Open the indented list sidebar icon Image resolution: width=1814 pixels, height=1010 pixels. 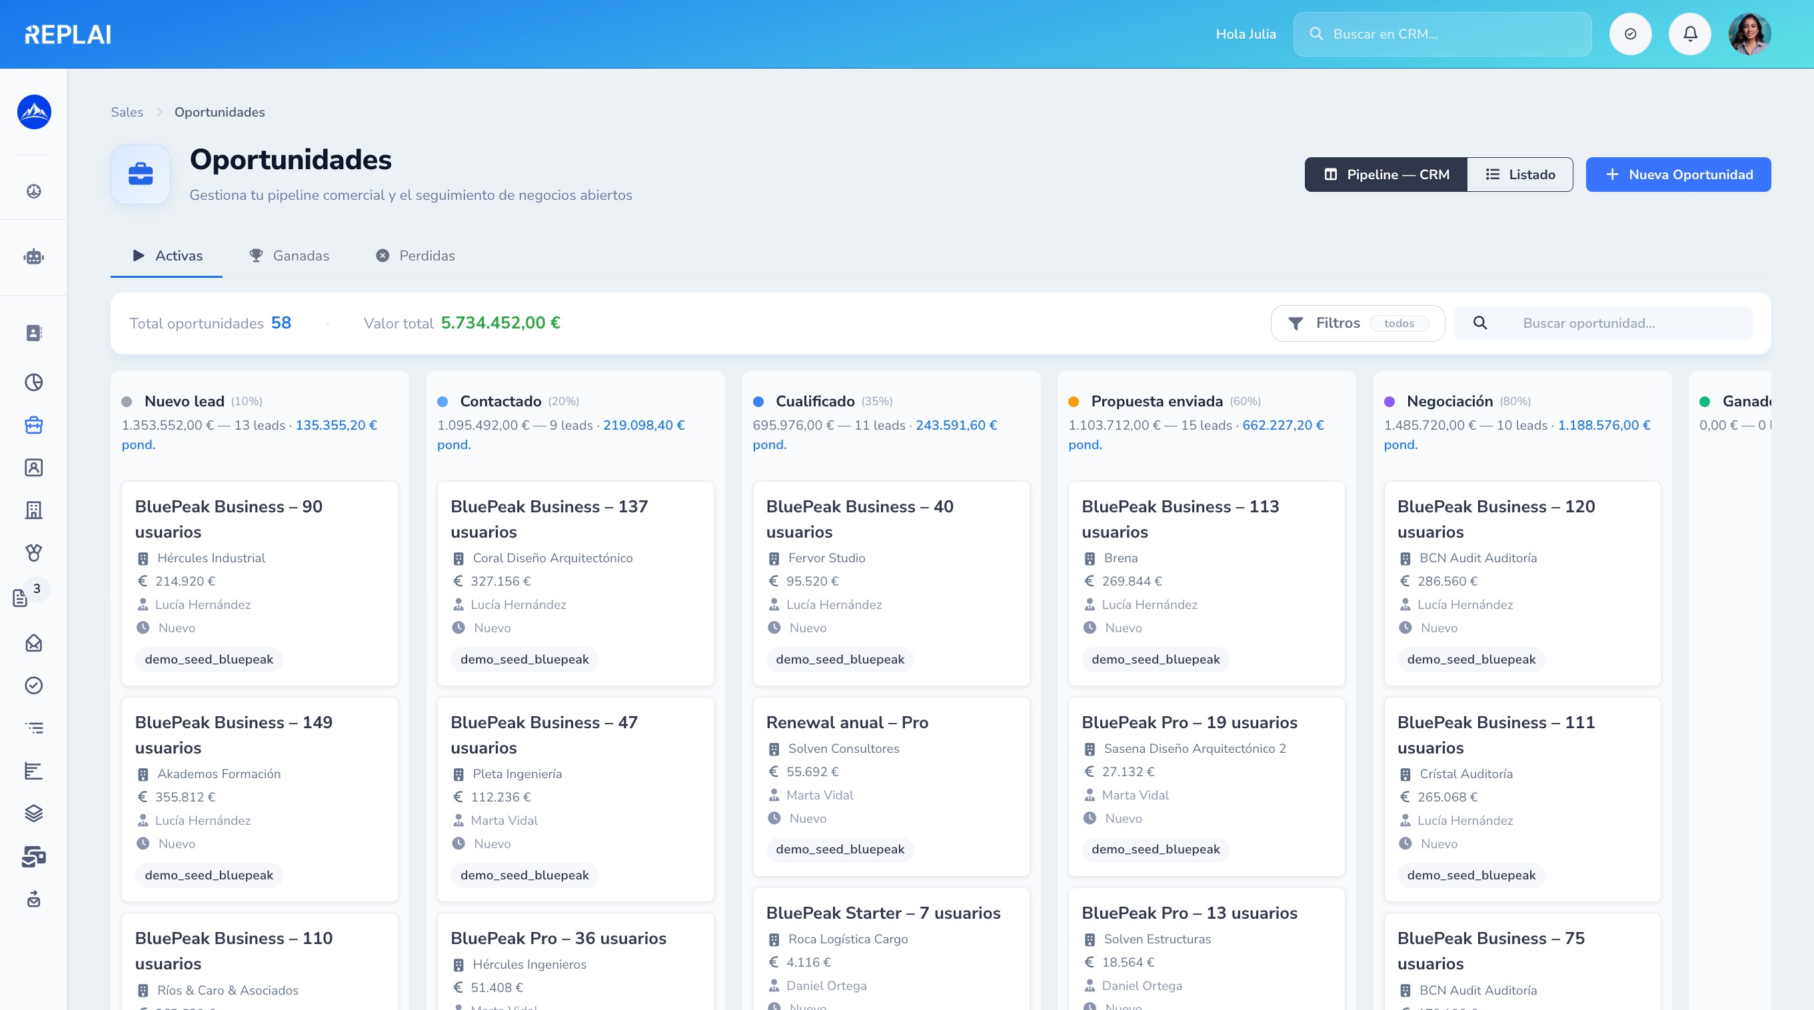pyautogui.click(x=34, y=728)
